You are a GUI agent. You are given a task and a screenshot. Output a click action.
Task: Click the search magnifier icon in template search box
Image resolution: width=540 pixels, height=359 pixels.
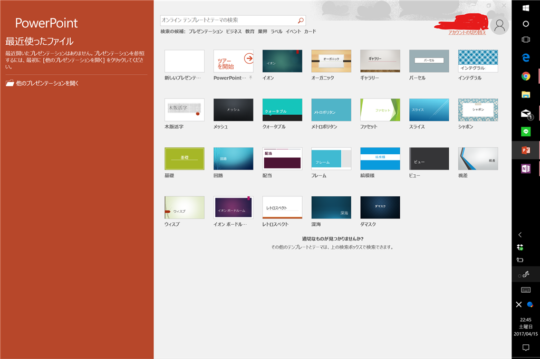301,21
